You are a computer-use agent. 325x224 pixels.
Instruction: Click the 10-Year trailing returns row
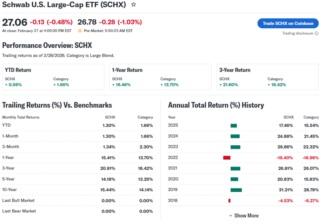[77, 190]
